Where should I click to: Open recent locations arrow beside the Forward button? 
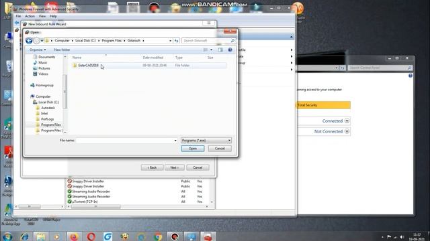(x=42, y=41)
